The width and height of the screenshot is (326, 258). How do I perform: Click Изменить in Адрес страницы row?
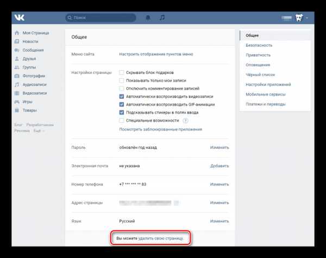tap(220, 203)
